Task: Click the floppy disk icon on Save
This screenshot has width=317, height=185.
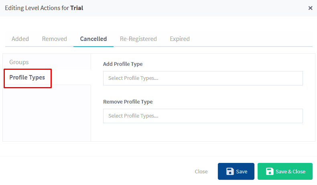Action: (230, 171)
